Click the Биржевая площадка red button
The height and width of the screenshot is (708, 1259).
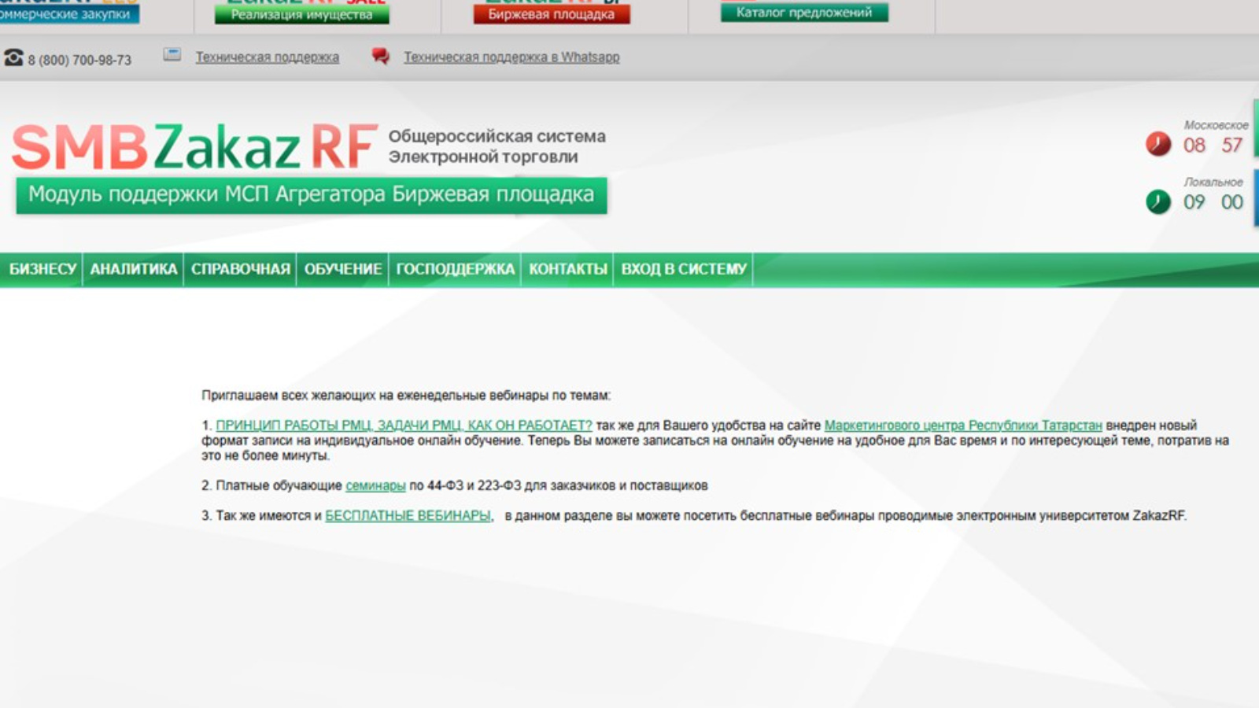tap(551, 14)
